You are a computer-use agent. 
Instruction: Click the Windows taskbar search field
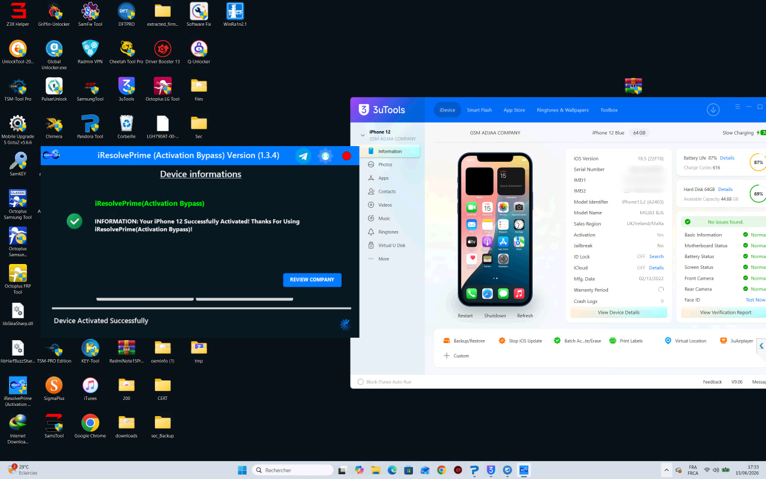293,470
